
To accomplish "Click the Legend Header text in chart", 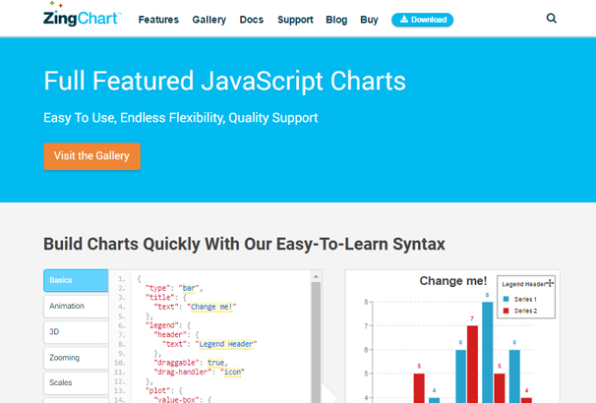I will tap(524, 284).
